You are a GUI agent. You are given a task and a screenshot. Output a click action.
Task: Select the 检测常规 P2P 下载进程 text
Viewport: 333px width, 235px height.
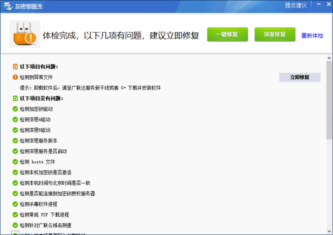click(44, 215)
